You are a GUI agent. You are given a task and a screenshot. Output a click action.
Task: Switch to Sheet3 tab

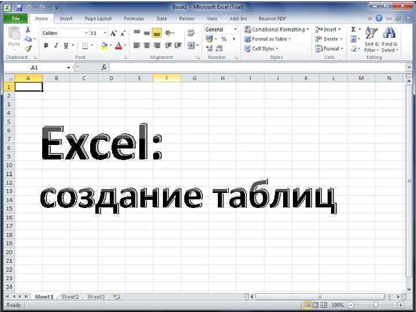tap(96, 297)
